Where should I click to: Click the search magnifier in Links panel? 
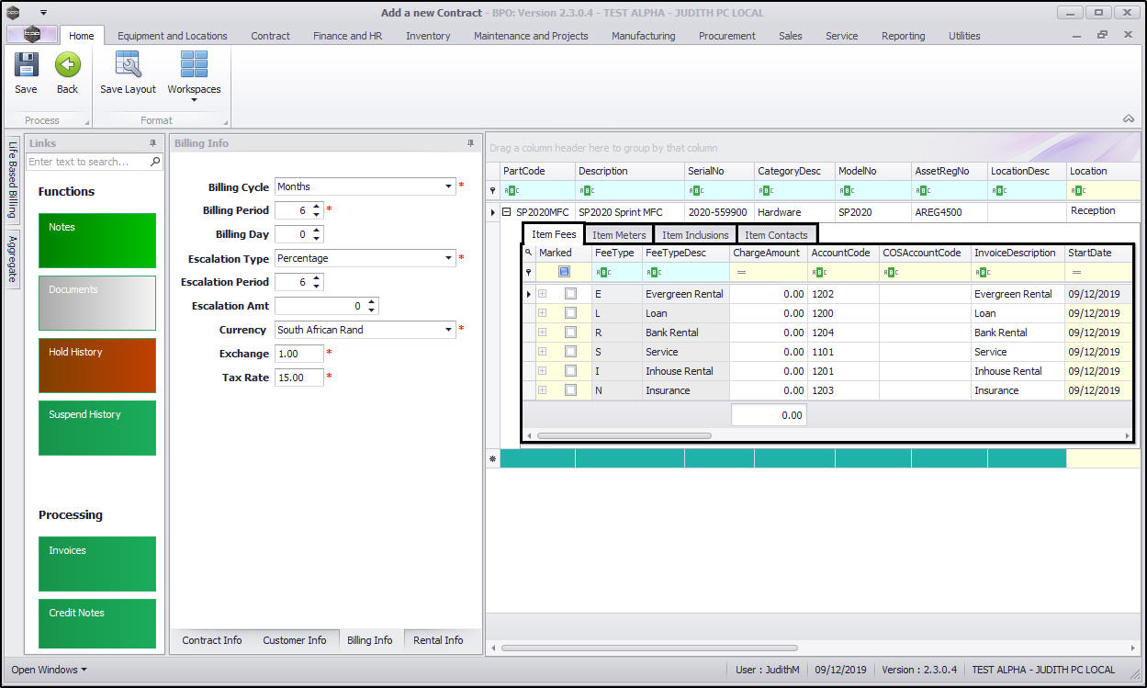155,162
